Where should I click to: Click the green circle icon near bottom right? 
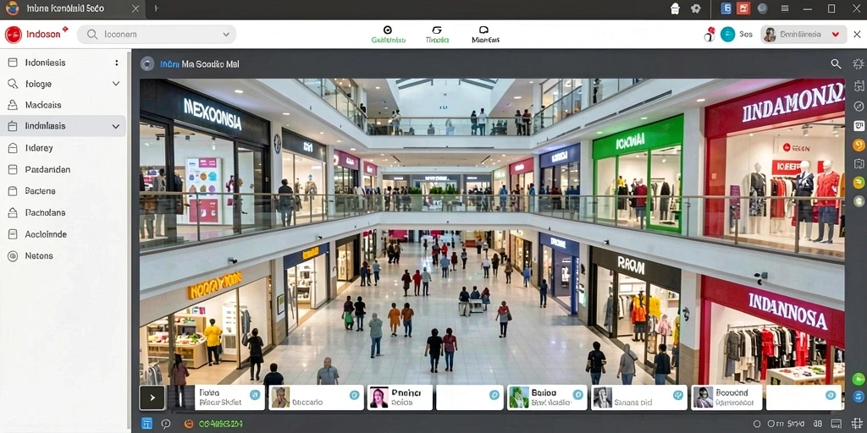pos(859,379)
